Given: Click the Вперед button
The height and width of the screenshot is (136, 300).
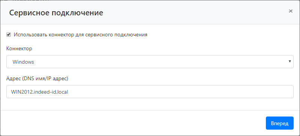Looking at the screenshot, I should (279, 123).
